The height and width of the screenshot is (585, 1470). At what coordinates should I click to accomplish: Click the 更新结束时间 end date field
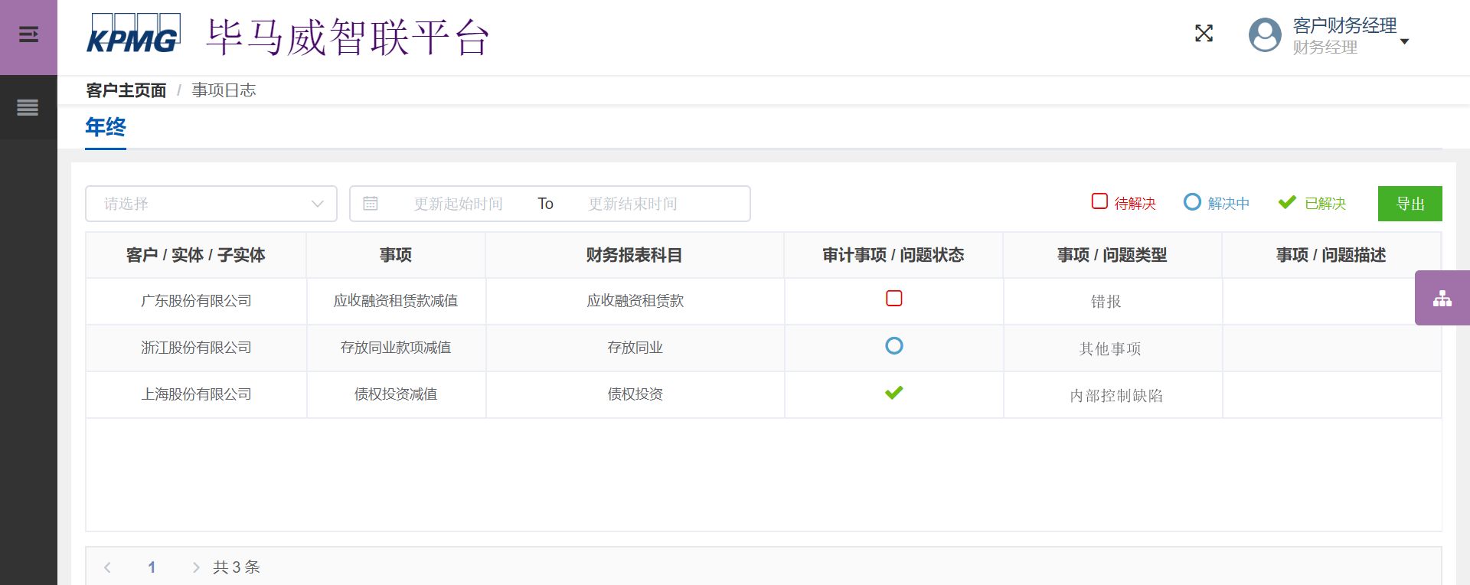(632, 204)
